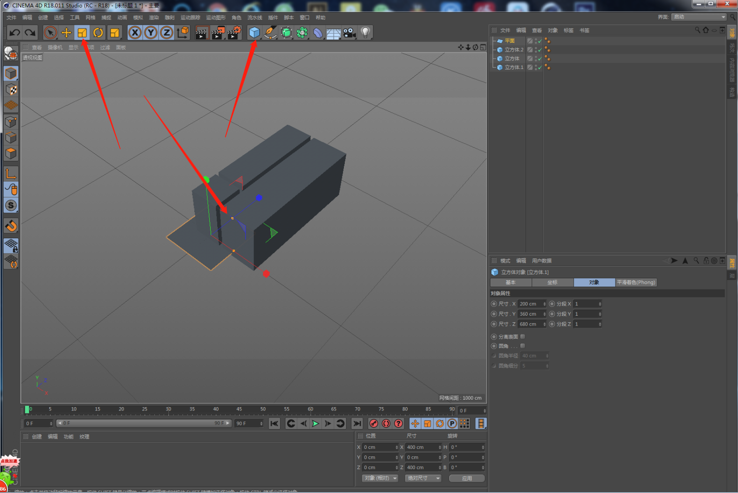Open the 平滑着色(Phong) tab
Screen dimensions: 738x493
[x=636, y=282]
